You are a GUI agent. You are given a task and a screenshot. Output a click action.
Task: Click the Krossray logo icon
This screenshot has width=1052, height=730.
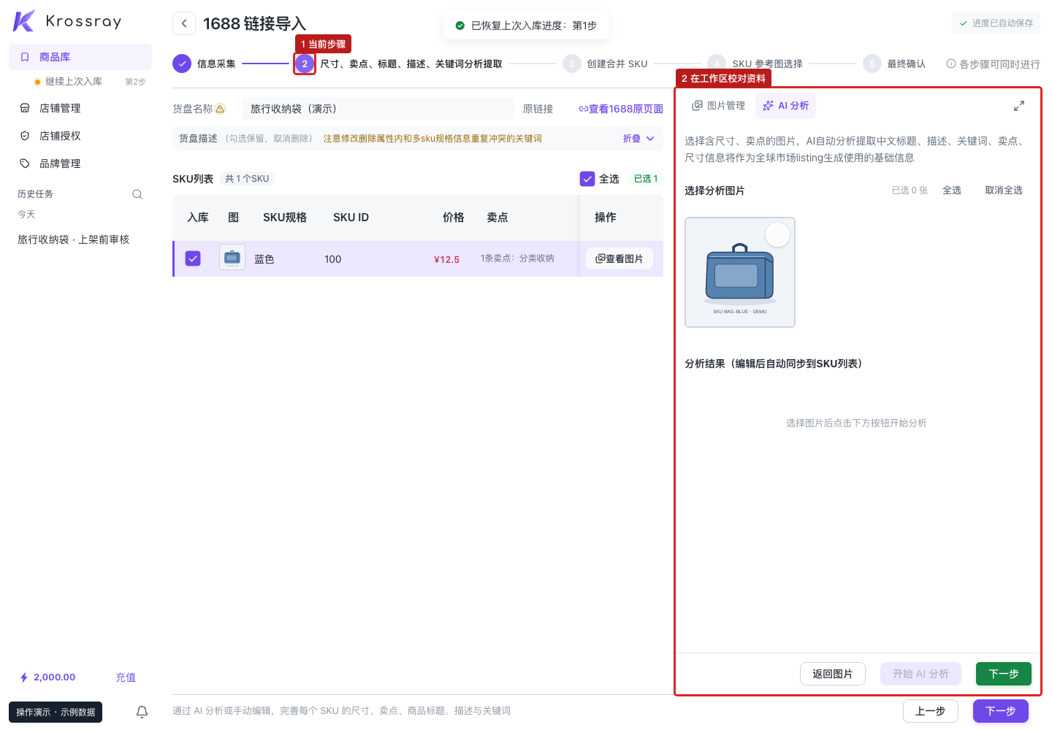click(24, 21)
